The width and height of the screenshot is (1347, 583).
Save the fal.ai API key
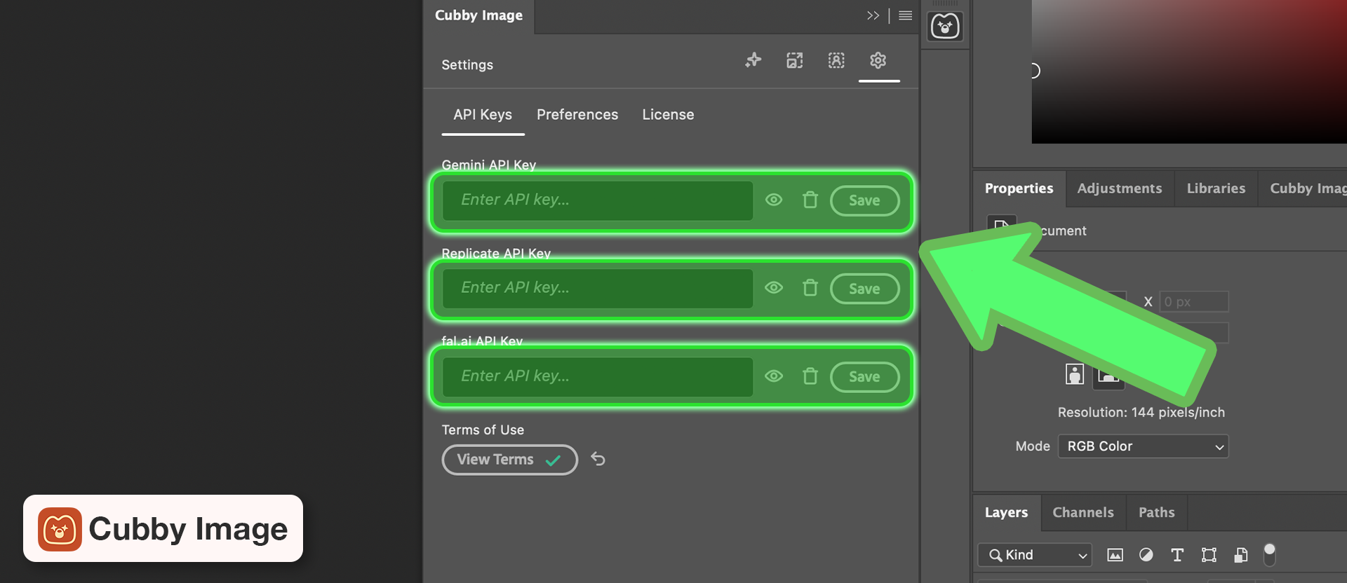[x=864, y=377]
